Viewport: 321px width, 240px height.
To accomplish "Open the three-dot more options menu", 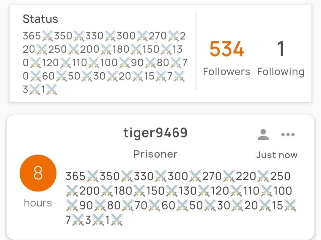I will point(288,135).
